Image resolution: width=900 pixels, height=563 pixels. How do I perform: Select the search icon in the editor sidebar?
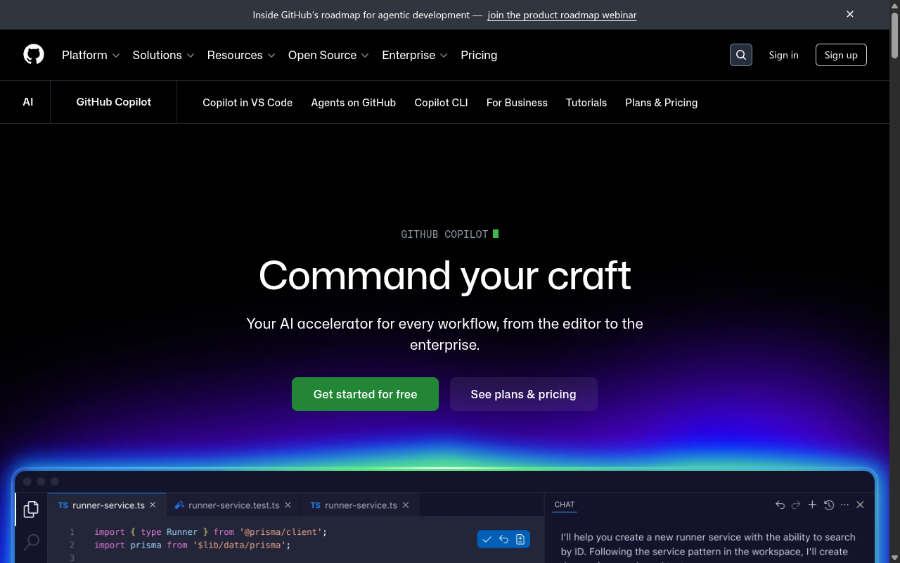click(31, 542)
